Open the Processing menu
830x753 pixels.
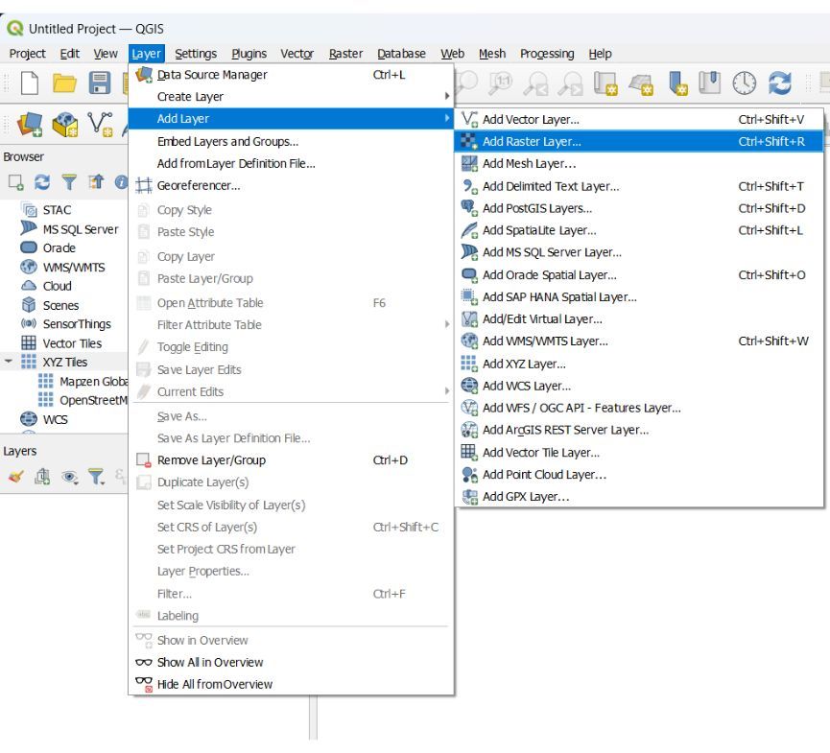(x=547, y=54)
